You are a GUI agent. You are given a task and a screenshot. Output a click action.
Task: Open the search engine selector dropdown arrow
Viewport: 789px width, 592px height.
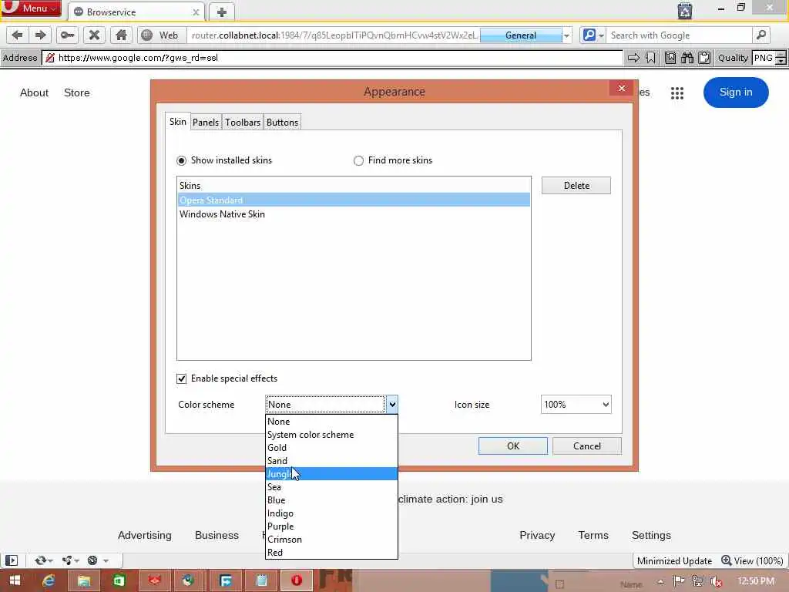click(x=601, y=35)
